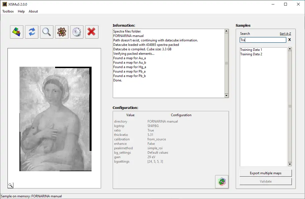This screenshot has height=199, width=305.
Task: Select Training Data 2 from the samples list
Action: click(x=251, y=54)
